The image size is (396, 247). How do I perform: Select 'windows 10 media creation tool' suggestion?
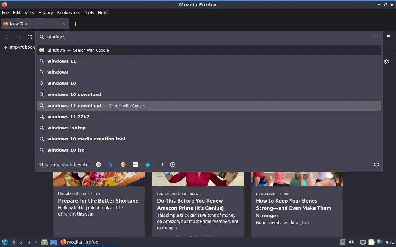click(209, 139)
